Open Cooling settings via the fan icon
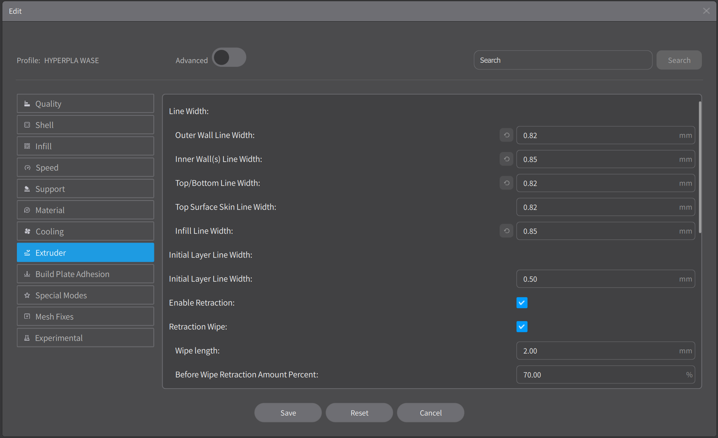718x438 pixels. (x=26, y=231)
